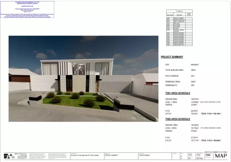This screenshot has height=162, width=231.
Task: Select the PROJECT SUMMARY heading
Action: point(172,57)
